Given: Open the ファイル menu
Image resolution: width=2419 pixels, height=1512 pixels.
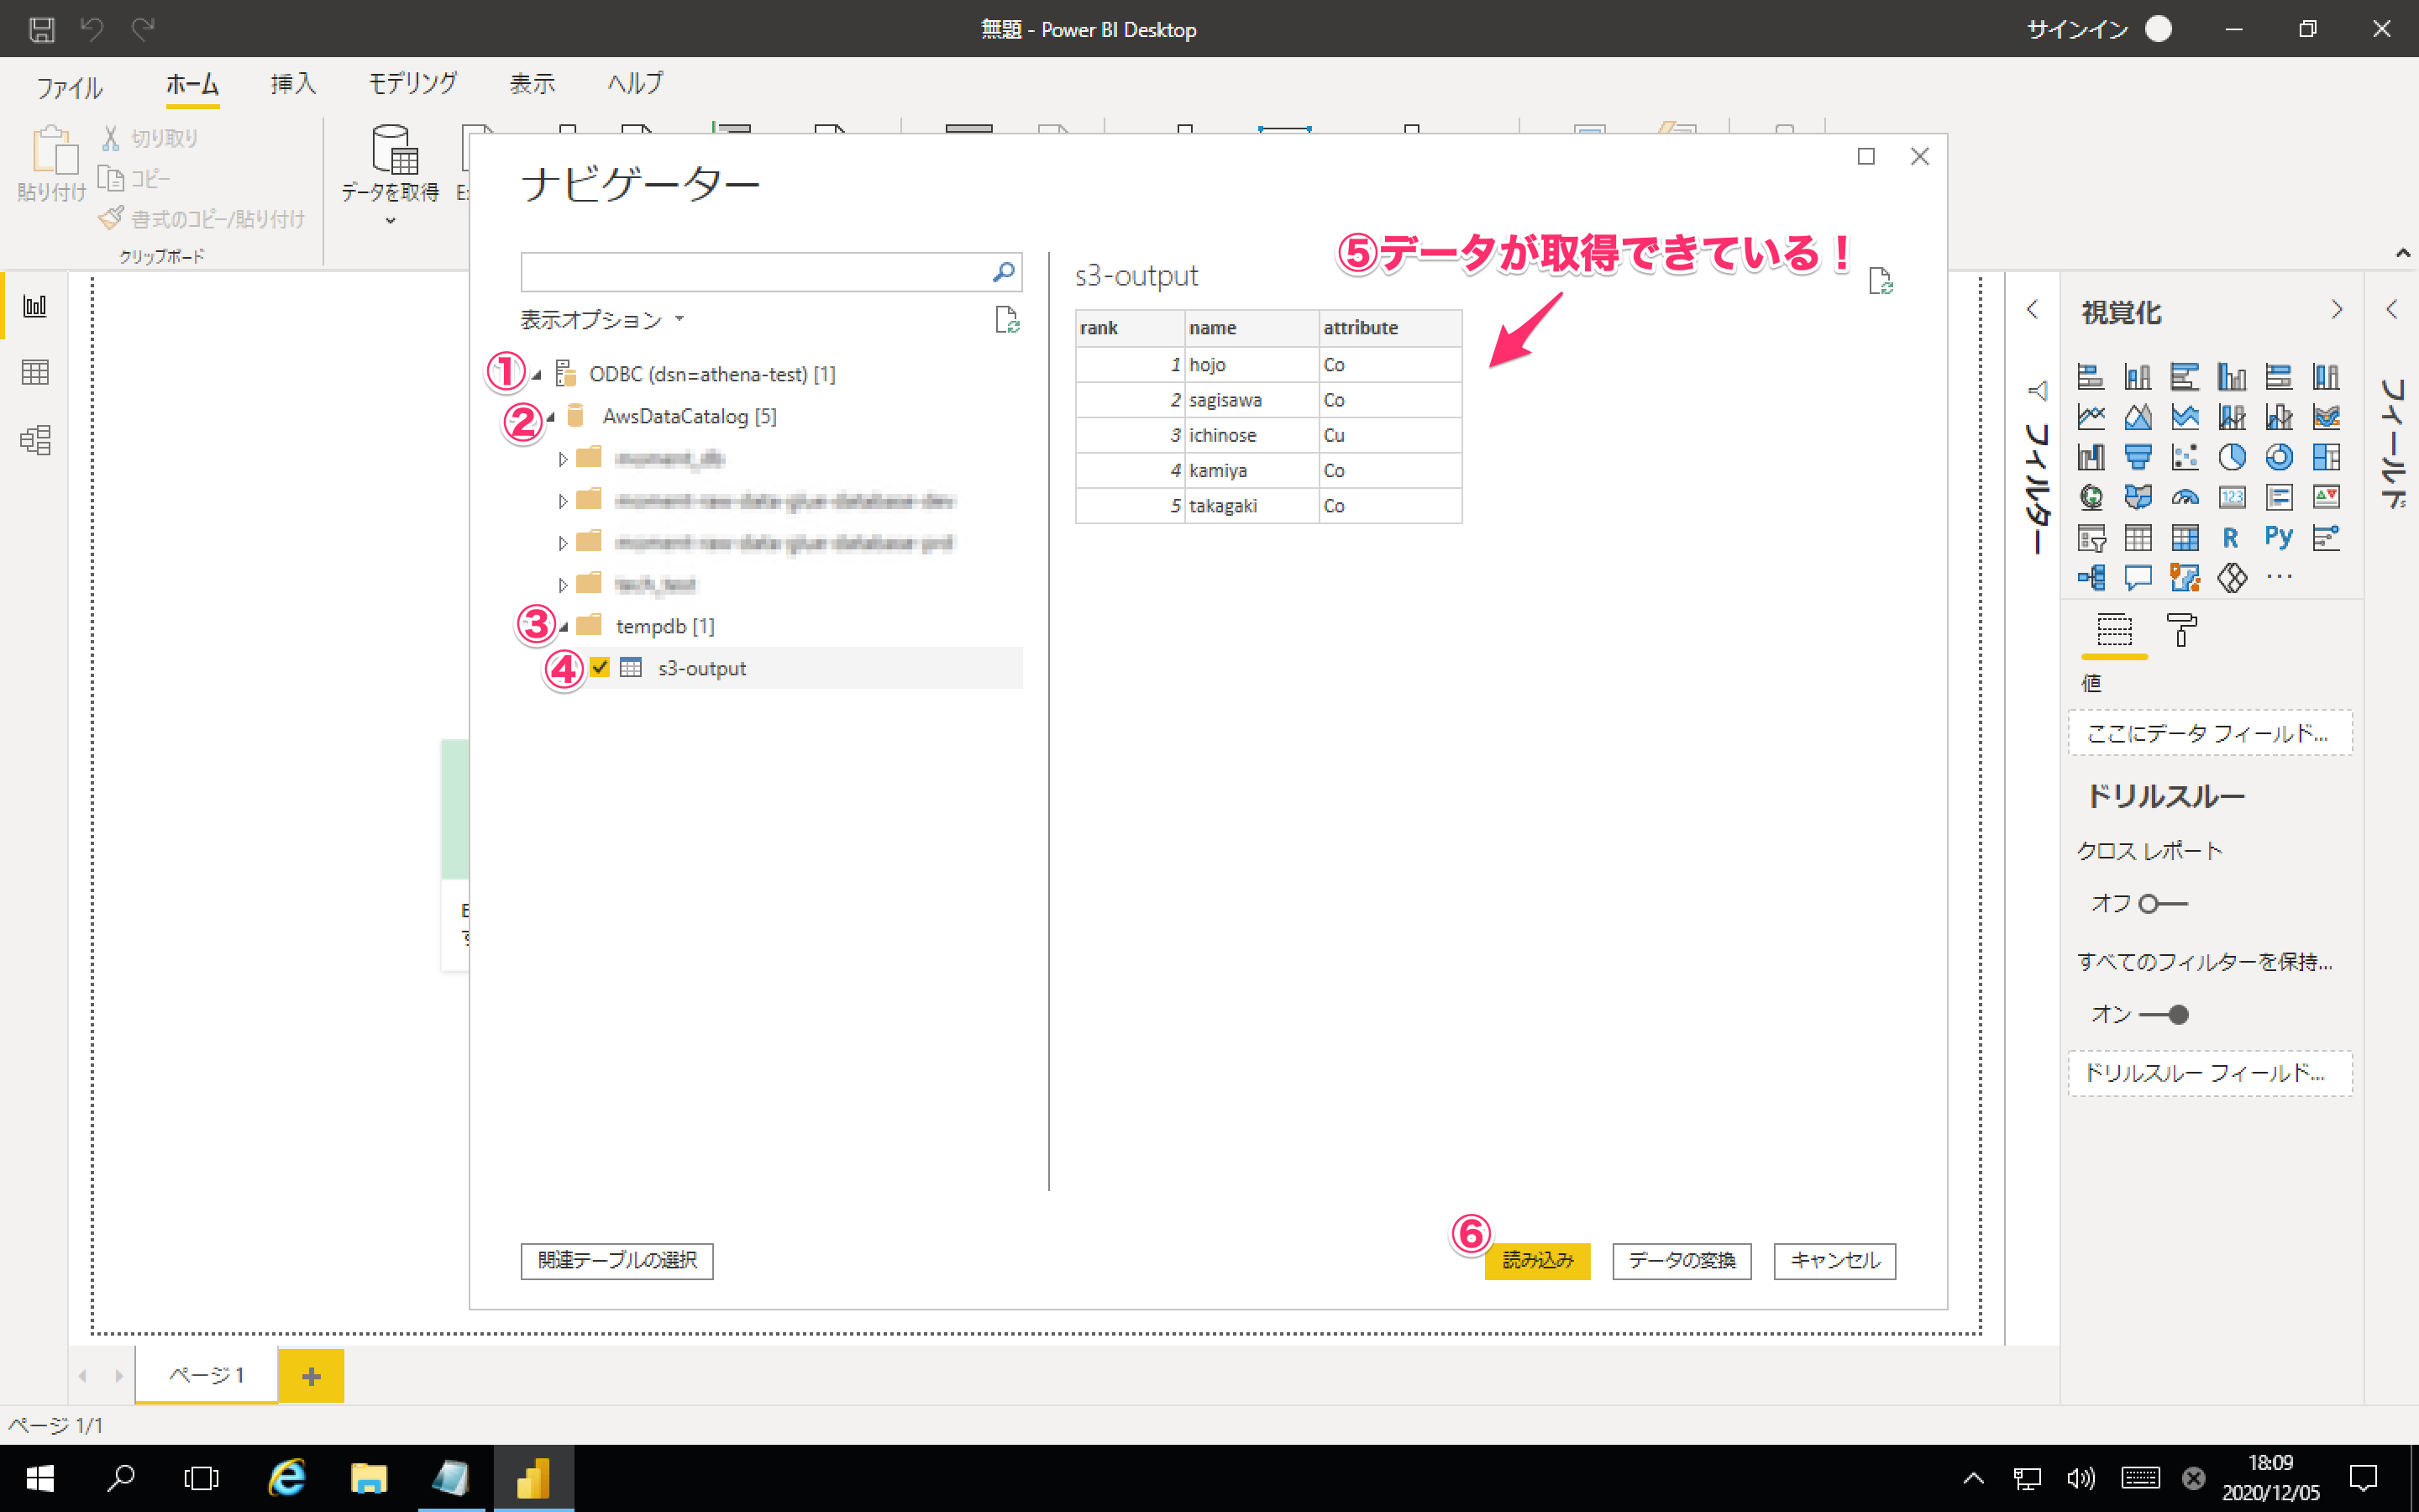Looking at the screenshot, I should 69,88.
